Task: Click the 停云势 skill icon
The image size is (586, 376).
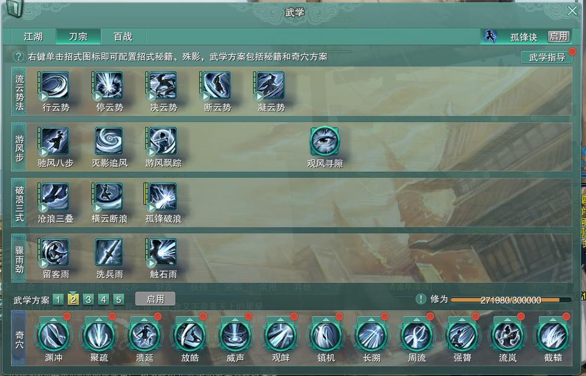Action: pos(109,86)
